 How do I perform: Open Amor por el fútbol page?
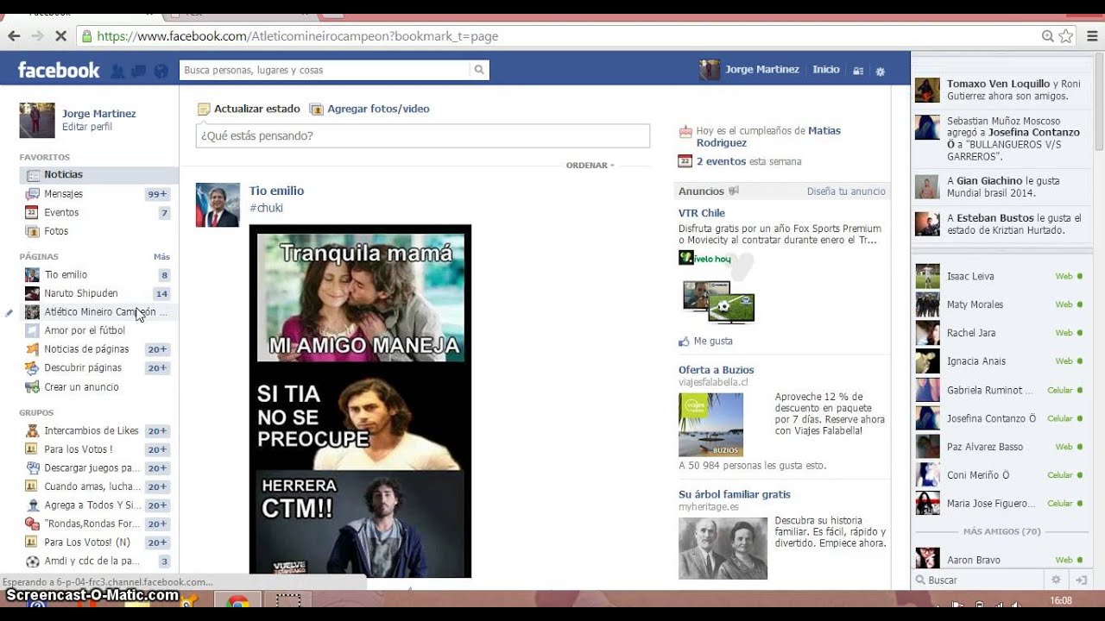coord(98,330)
